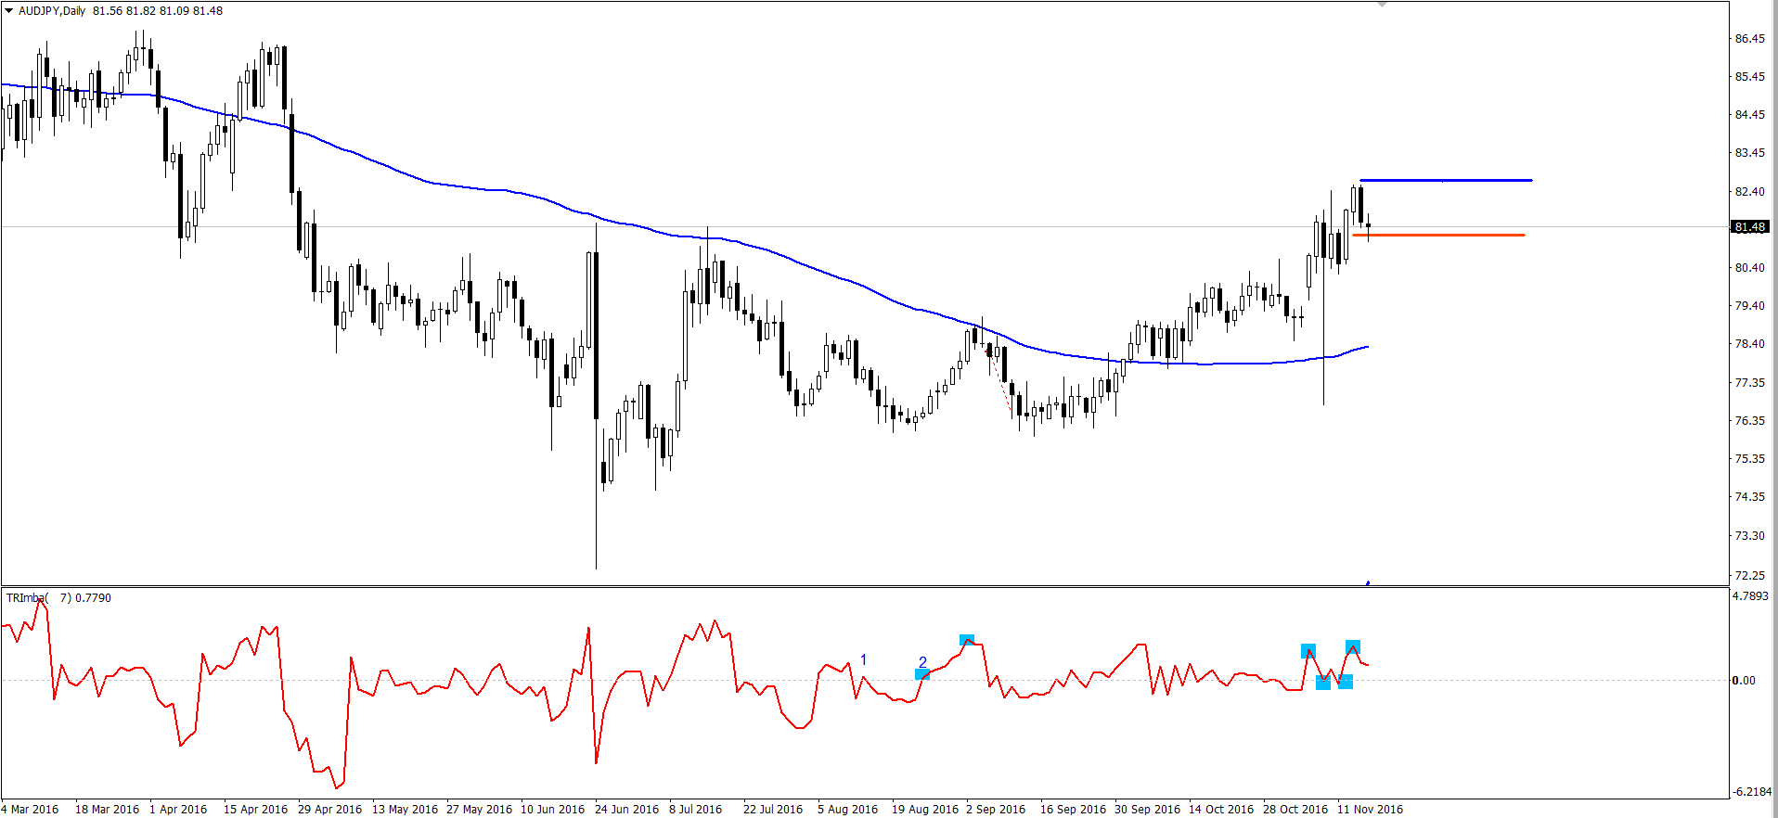
Task: Select the 10 Jun 2016 date label
Action: click(553, 810)
